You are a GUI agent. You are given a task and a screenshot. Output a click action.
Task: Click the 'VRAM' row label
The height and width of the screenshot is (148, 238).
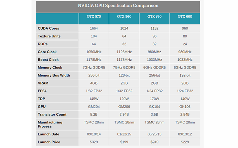click(43, 83)
